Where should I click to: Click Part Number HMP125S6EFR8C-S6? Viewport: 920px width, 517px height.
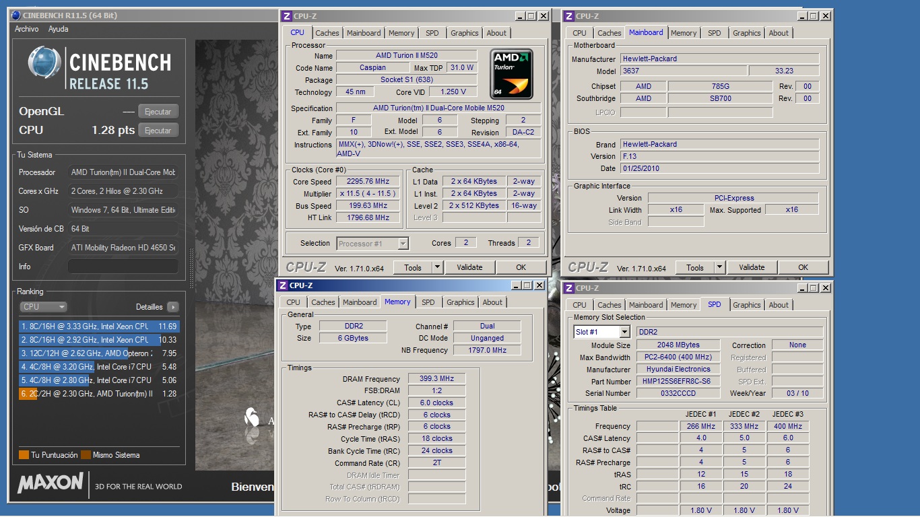coord(677,382)
